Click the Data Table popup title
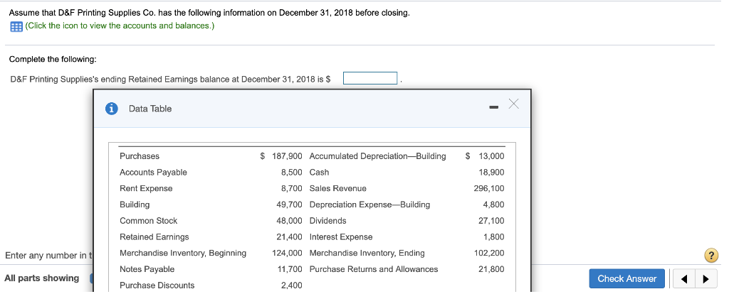The width and height of the screenshot is (729, 294). (150, 109)
